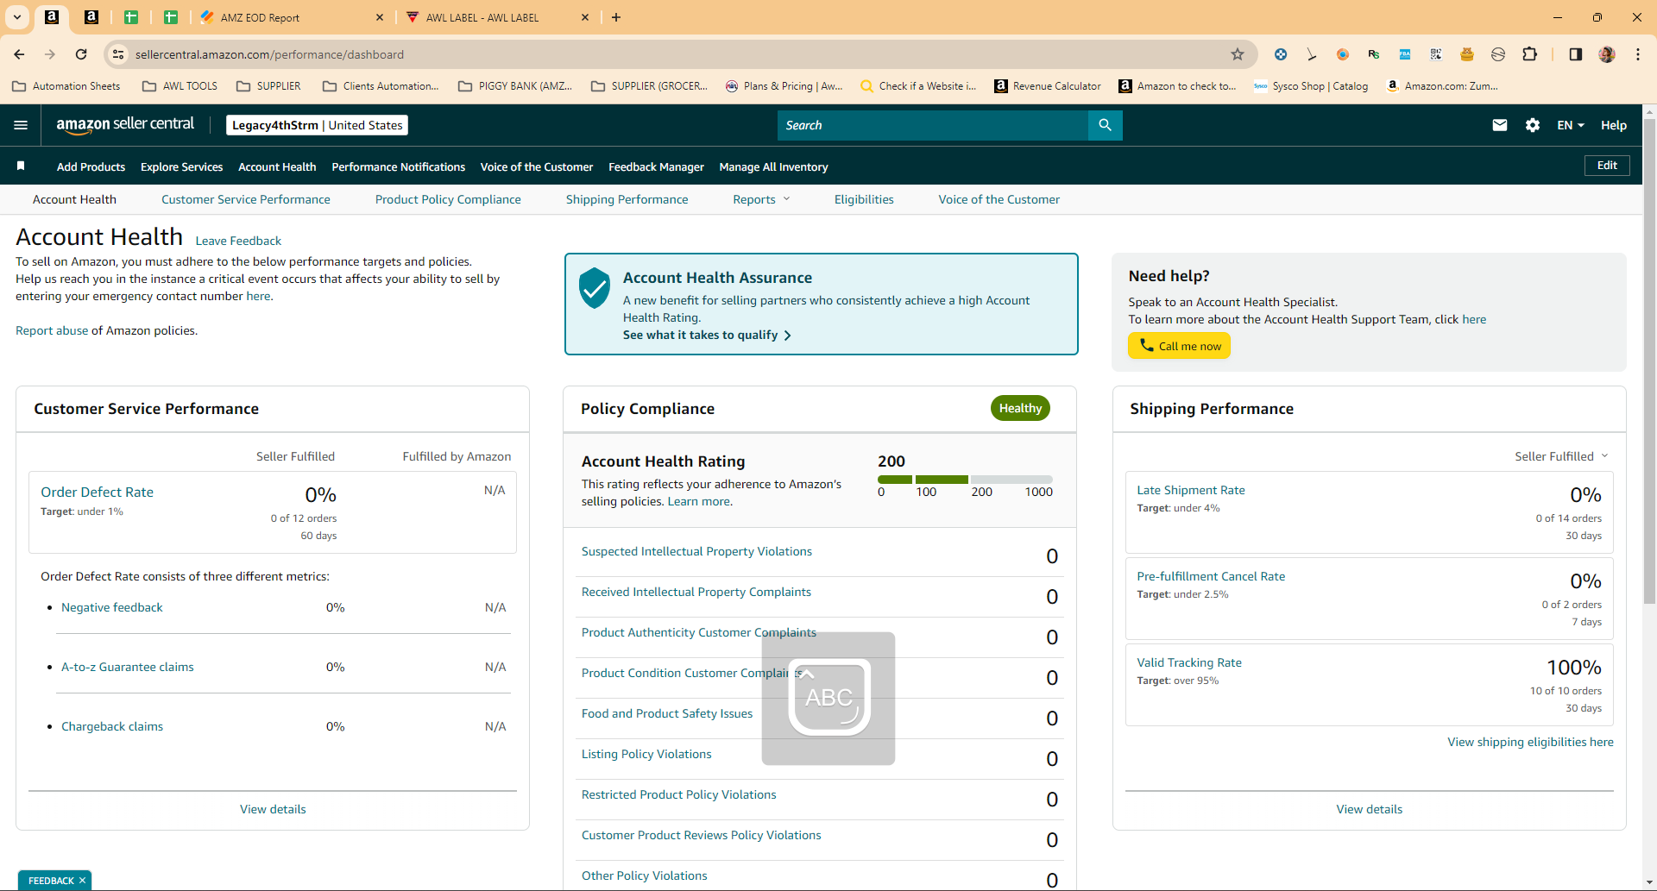Click the bookmark flag icon in nav bar
The width and height of the screenshot is (1657, 891).
pos(21,166)
